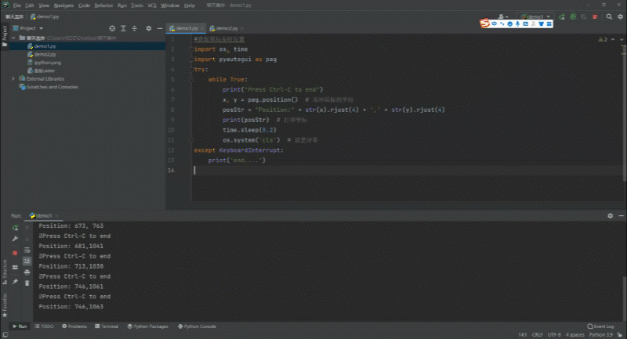This screenshot has width=627, height=339.
Task: Open the TODO tool window
Action: pos(44,326)
